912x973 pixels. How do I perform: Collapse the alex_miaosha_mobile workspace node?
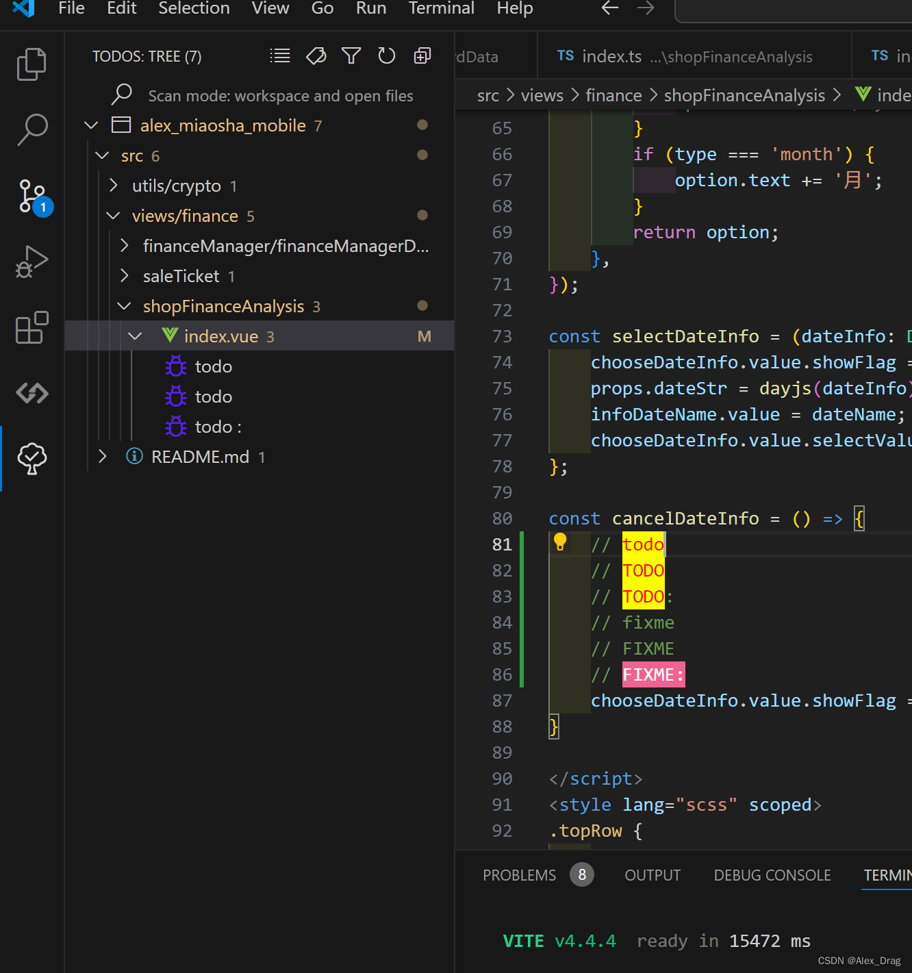(x=91, y=125)
